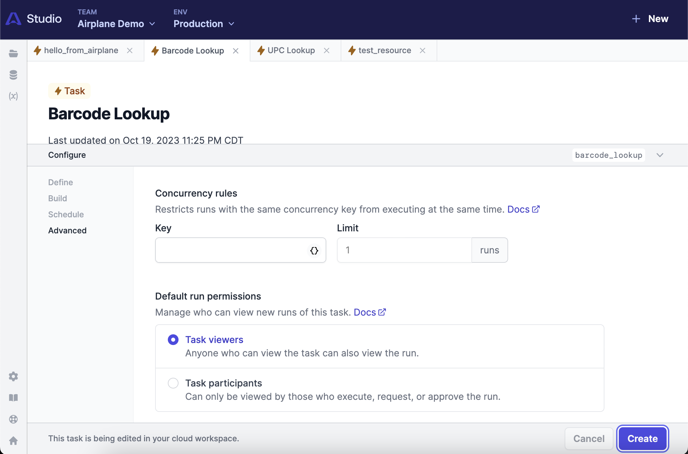Click into the concurrency Key field
Viewport: 688px width, 454px height.
pyautogui.click(x=241, y=250)
